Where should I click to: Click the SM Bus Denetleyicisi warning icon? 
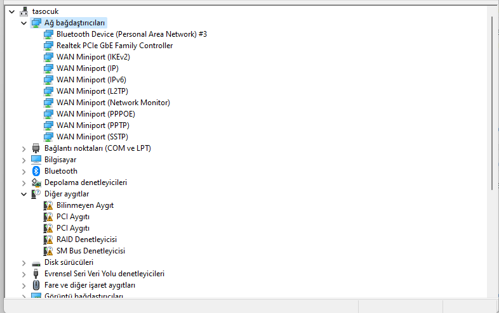click(48, 251)
